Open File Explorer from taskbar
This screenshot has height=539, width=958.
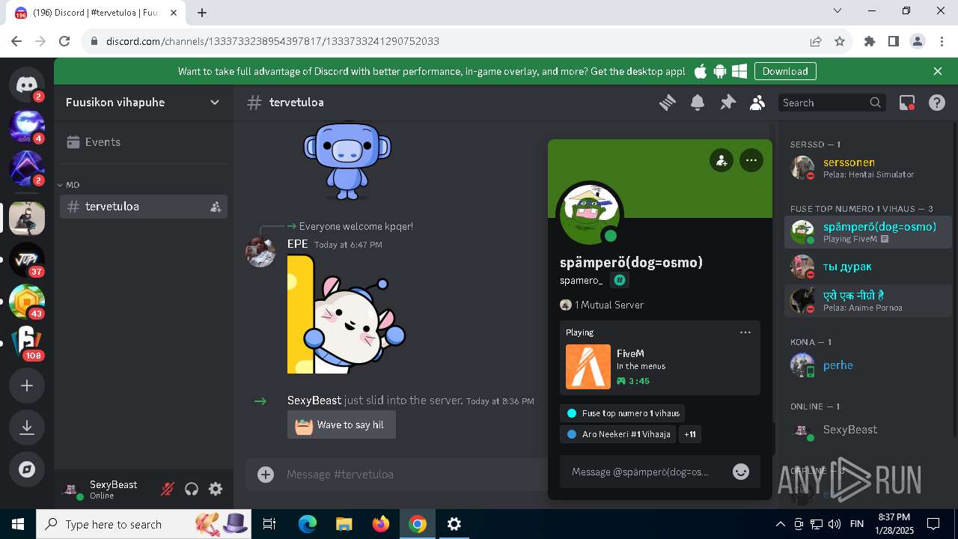[344, 524]
